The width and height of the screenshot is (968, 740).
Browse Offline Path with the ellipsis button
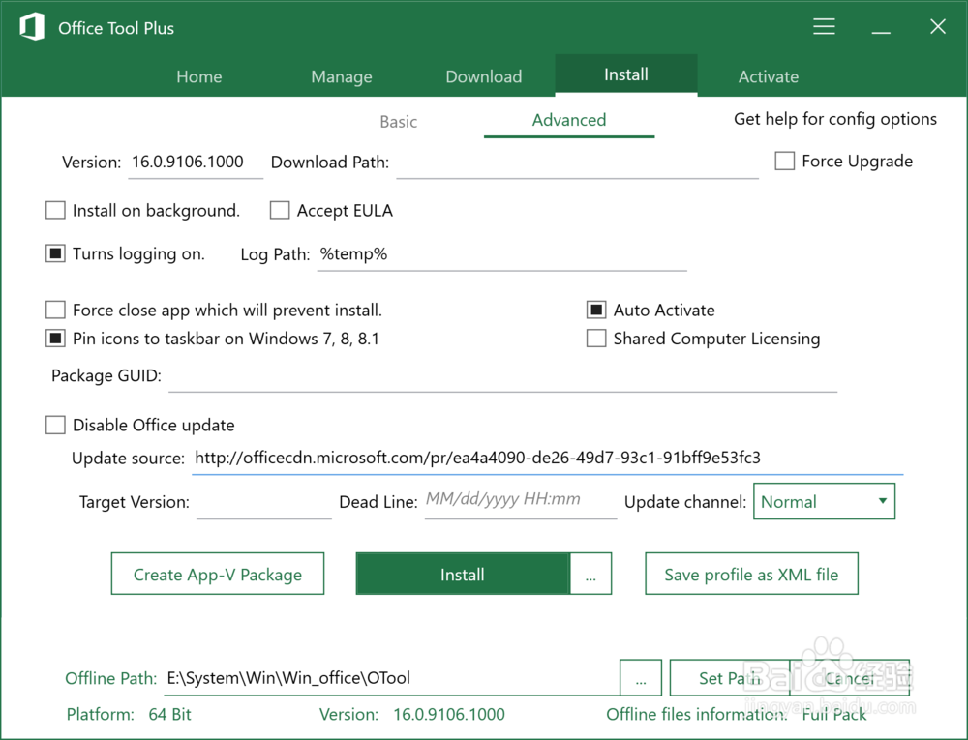[x=641, y=678]
